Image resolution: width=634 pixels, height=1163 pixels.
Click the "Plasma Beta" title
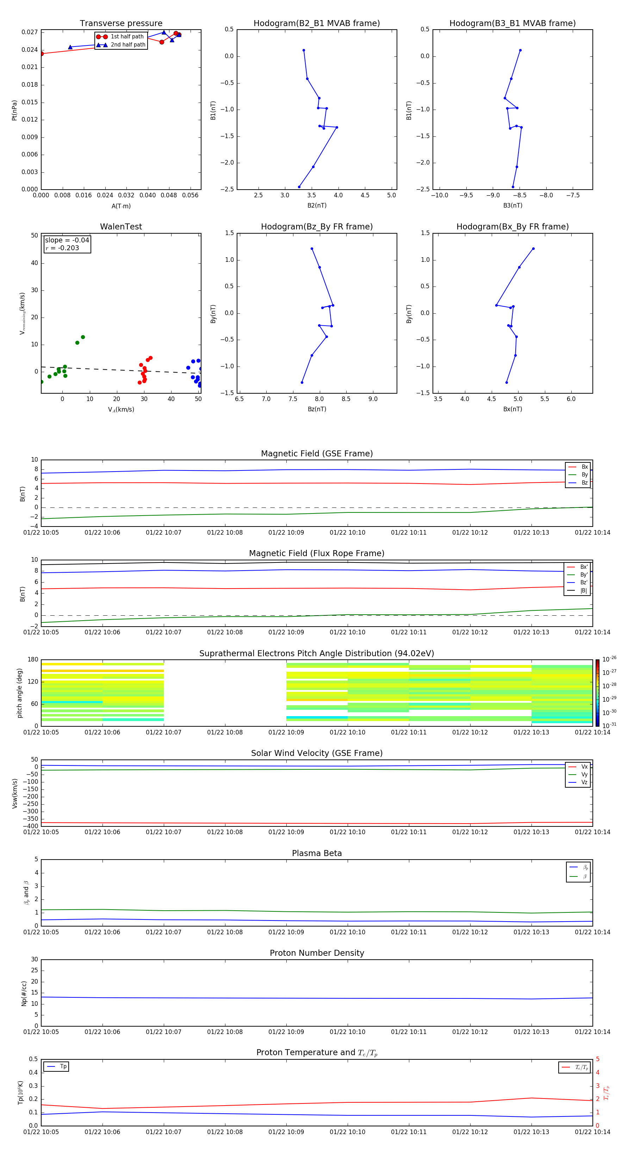(x=317, y=853)
